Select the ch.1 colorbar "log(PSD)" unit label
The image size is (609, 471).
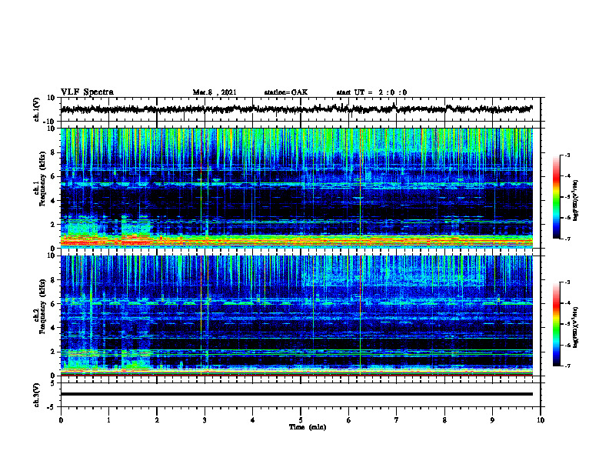[x=575, y=201]
